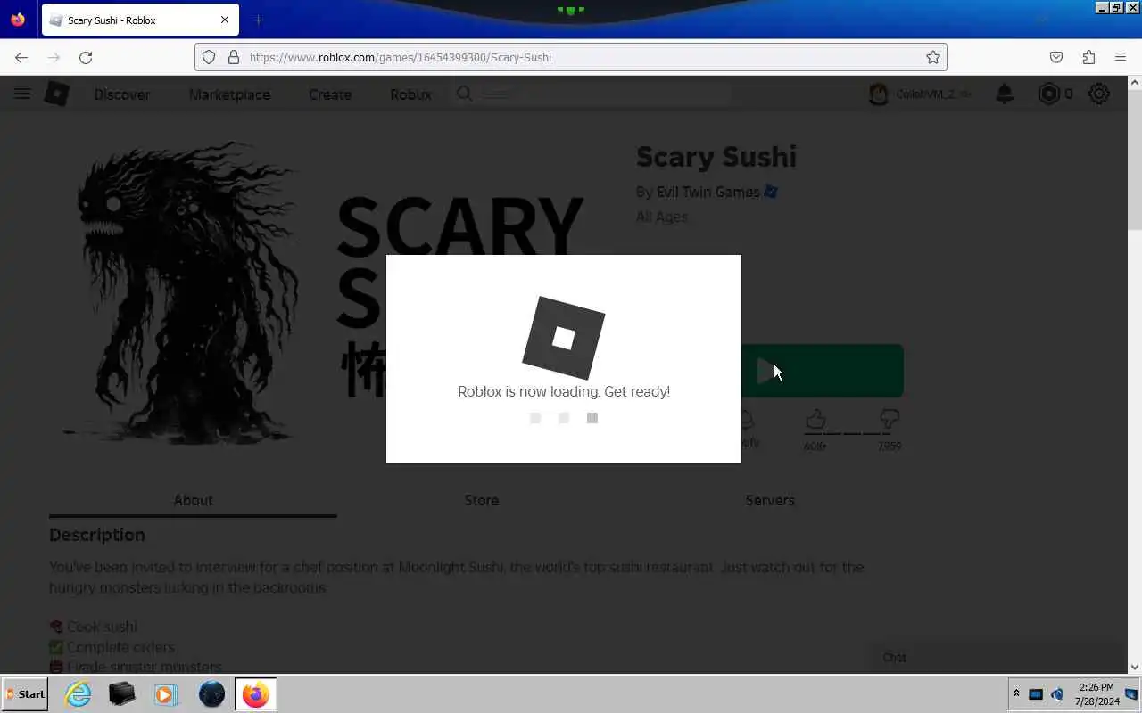Click the volume speaker tray icon
The width and height of the screenshot is (1142, 713).
coord(1057,694)
